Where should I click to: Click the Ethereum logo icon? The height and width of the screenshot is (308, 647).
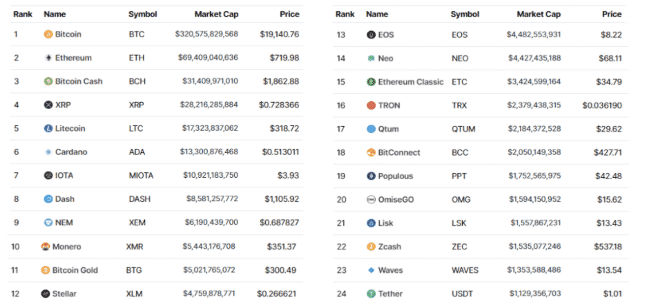tap(48, 58)
